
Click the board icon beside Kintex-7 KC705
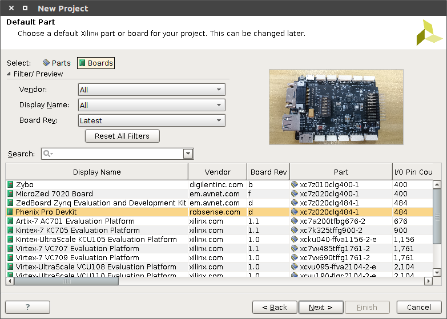point(10,231)
